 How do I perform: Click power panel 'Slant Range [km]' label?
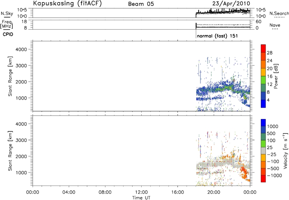coord(10,76)
